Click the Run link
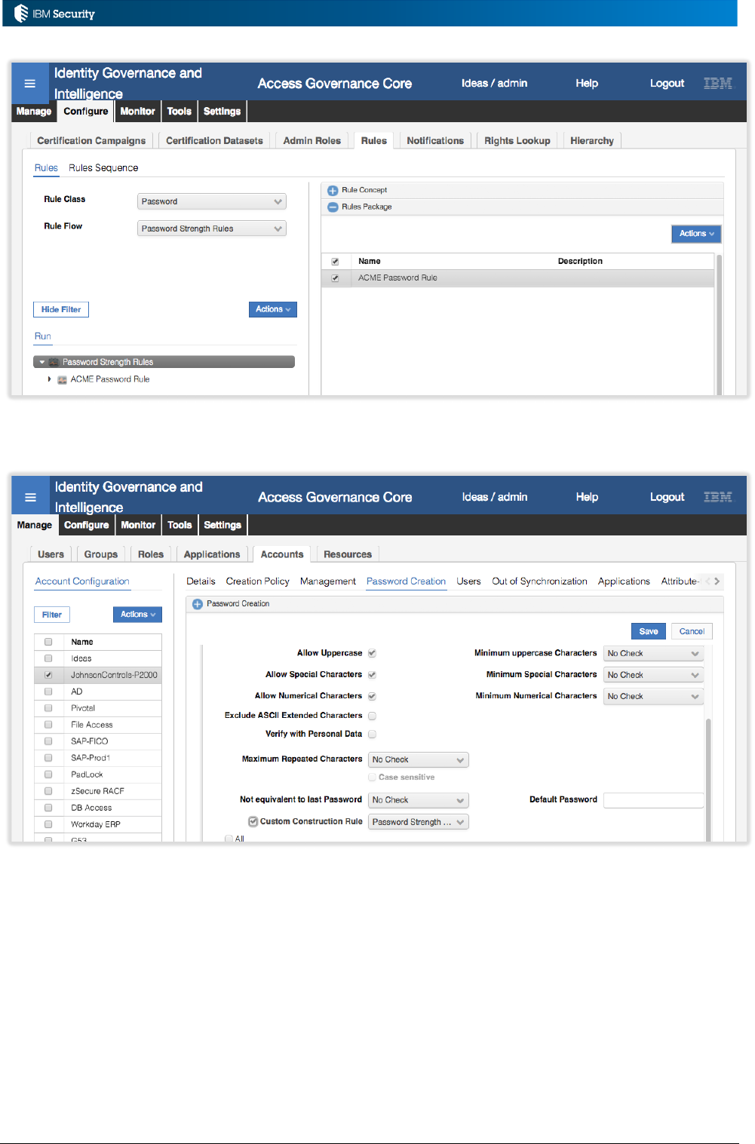 point(43,337)
